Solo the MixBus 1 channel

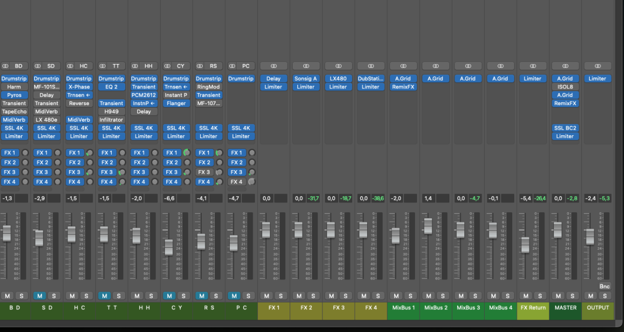coord(410,296)
